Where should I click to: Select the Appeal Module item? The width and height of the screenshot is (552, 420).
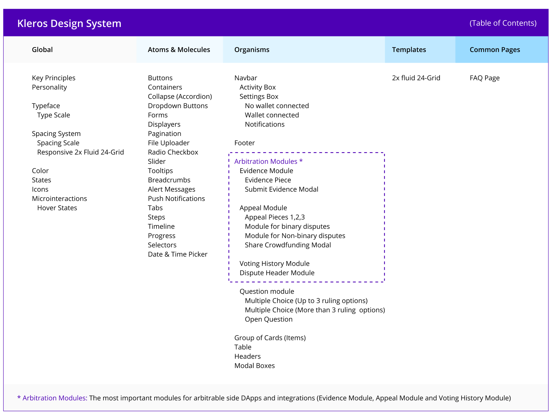point(263,208)
